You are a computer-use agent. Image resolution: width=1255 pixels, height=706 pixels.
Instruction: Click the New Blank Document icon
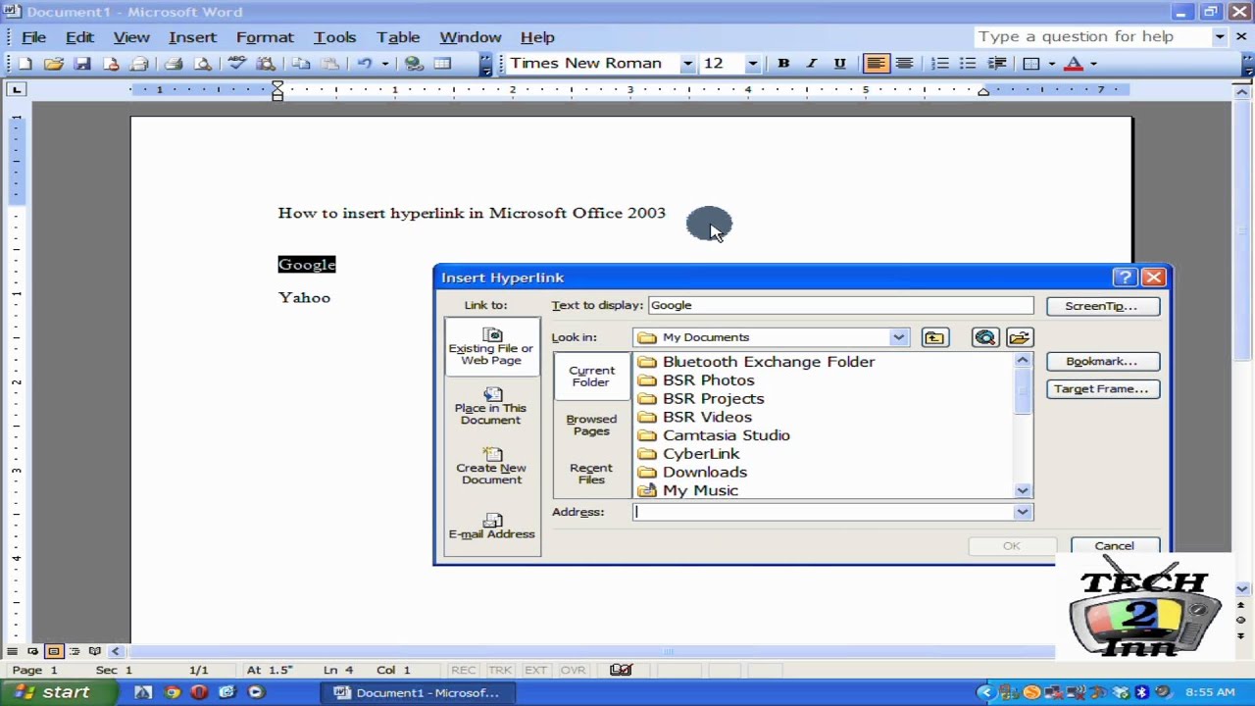tap(25, 64)
